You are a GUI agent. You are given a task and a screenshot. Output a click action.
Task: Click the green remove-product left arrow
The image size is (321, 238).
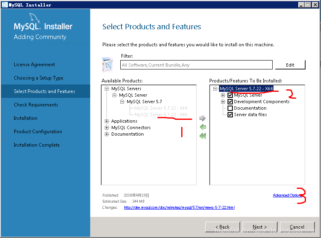[x=203, y=127]
